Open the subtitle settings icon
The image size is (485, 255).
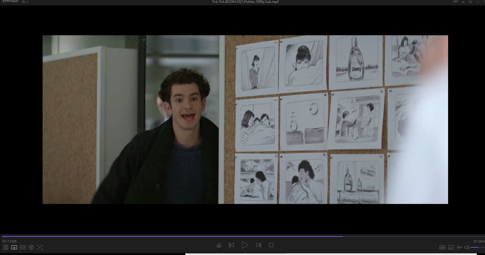pyautogui.click(x=451, y=247)
